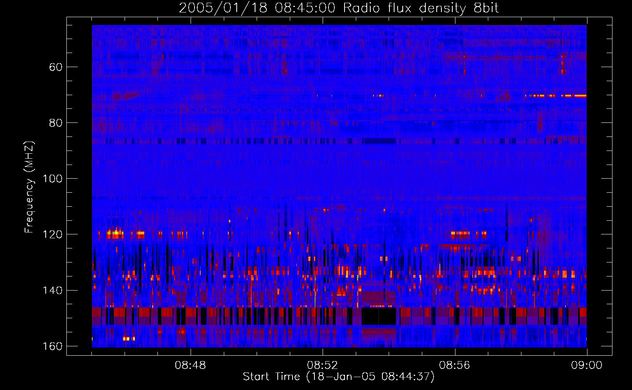
Task: Select the 140 frequency tick label
Action: pos(52,291)
